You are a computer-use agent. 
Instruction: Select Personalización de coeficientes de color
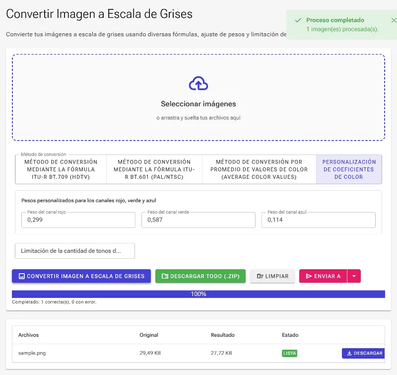349,169
